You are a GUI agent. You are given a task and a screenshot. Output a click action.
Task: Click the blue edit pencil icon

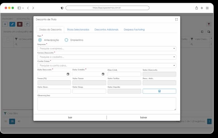point(12,24)
